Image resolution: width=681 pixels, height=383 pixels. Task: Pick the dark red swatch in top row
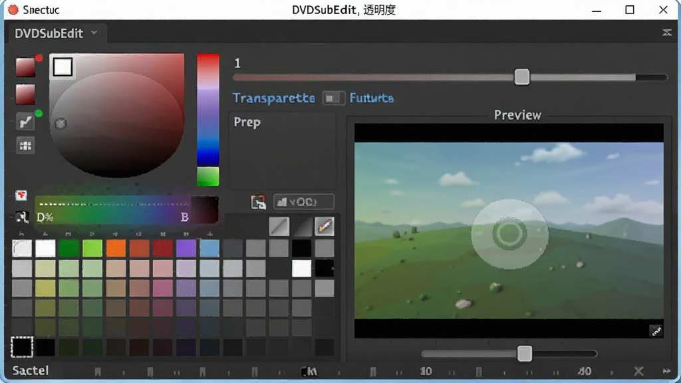pos(162,249)
